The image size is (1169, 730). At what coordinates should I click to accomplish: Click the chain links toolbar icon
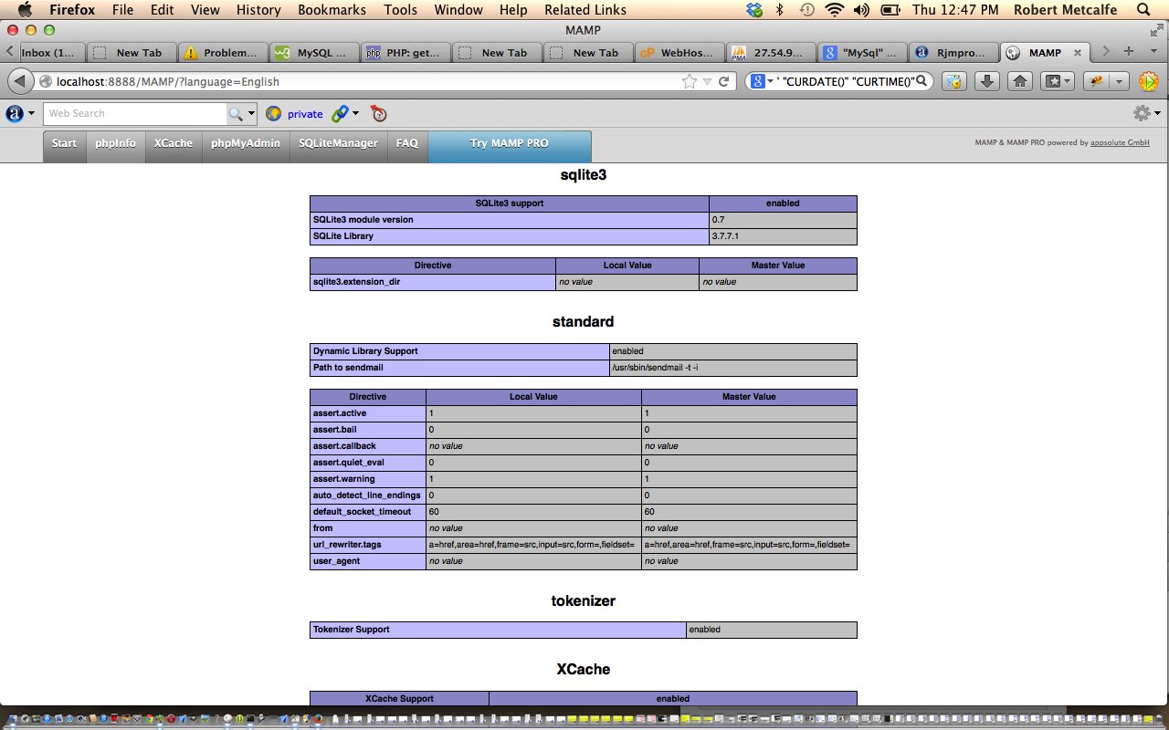point(339,113)
